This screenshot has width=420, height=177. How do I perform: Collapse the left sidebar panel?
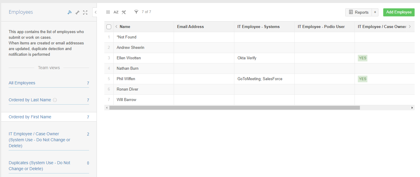pos(95,12)
